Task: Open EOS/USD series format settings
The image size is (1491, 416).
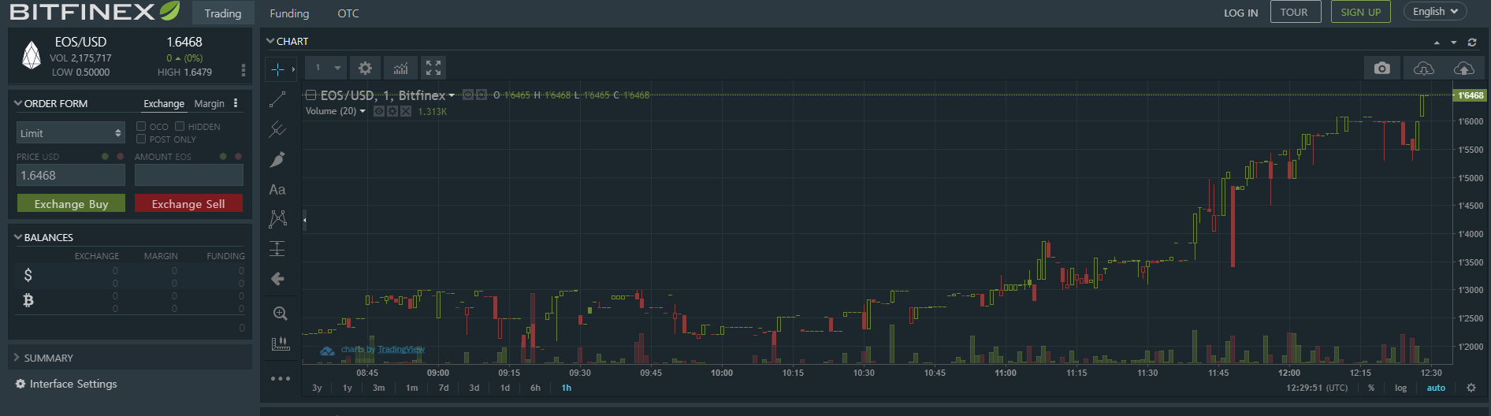Action: point(482,95)
